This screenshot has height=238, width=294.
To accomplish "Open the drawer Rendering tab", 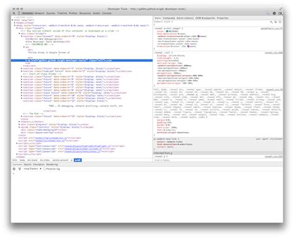I will click(52, 164).
